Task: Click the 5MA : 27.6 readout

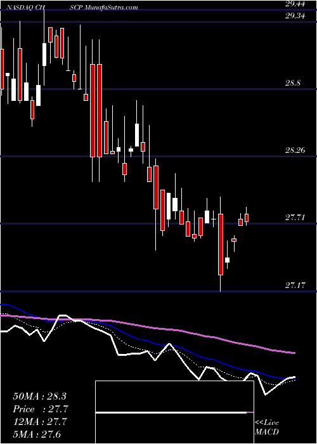Action: coord(37,434)
